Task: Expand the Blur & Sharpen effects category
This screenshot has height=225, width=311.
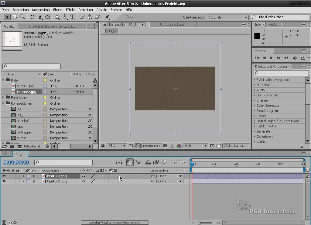Action: (254, 95)
